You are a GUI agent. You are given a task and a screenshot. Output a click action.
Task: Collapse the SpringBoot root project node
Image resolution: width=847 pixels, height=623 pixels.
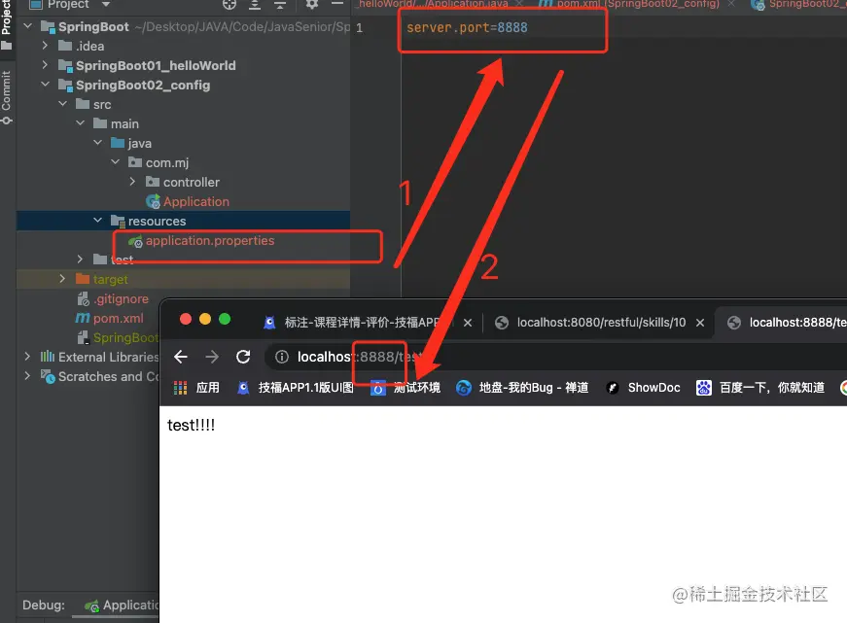[x=28, y=26]
